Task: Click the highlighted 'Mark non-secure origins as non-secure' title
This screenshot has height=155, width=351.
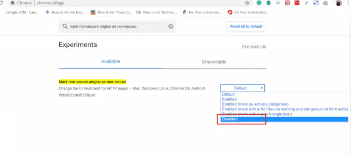Action: click(92, 82)
